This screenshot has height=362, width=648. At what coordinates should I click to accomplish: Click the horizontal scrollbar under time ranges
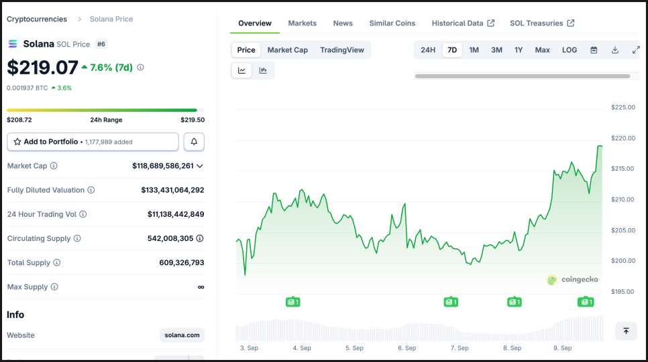(523, 76)
